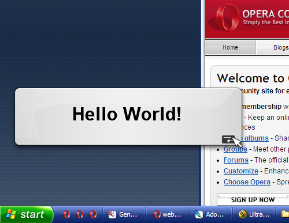Switch to the web... Opera taskbar window

pos(167,214)
